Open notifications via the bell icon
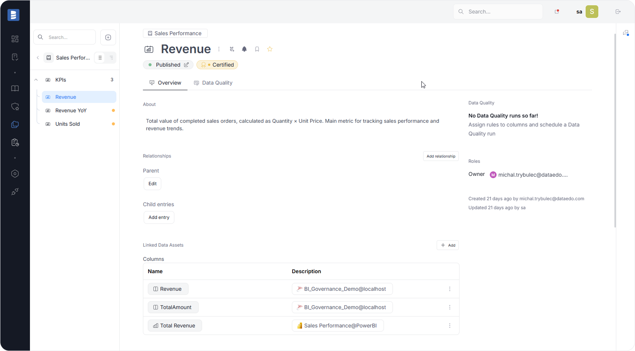 coord(556,12)
